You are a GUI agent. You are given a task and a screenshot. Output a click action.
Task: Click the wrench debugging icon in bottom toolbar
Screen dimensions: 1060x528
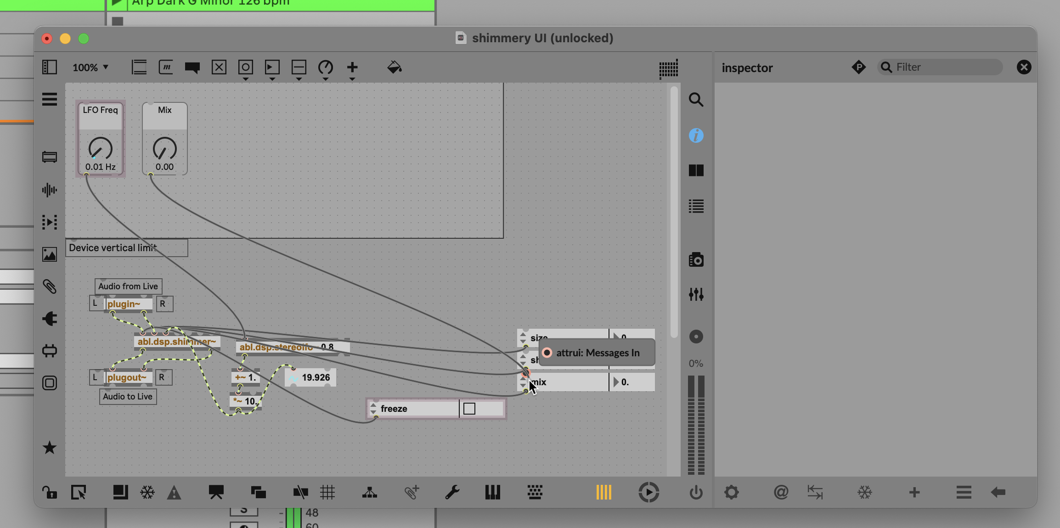coord(452,493)
